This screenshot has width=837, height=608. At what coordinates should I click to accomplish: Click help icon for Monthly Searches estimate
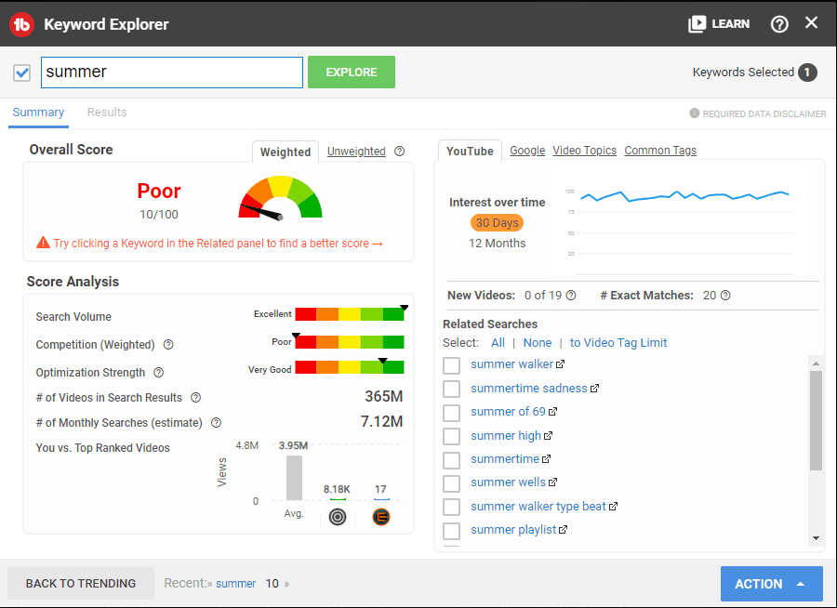tap(216, 422)
